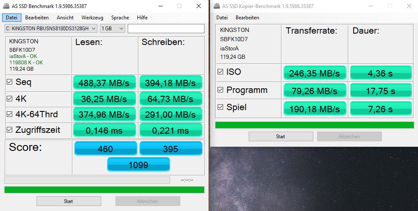Click Abbrechen in AS SSD Benchmark window

pyautogui.click(x=148, y=201)
